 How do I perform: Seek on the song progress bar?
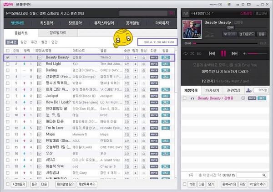225,43
